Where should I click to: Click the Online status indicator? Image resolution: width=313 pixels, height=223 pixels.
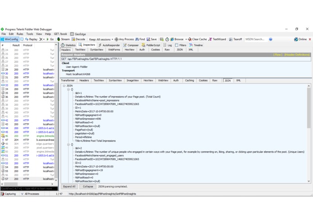pyautogui.click(x=300, y=39)
